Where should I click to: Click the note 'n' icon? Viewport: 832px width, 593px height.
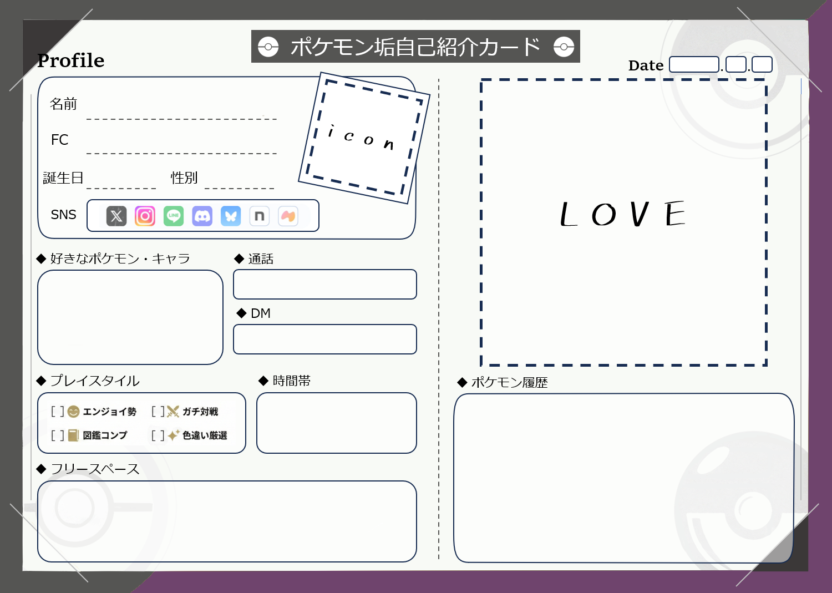(x=259, y=216)
